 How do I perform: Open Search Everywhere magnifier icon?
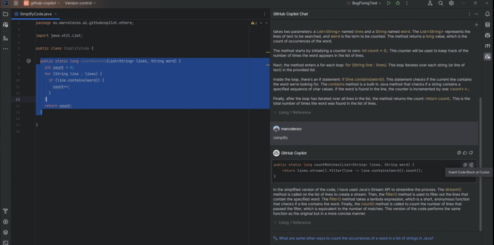click(x=441, y=3)
